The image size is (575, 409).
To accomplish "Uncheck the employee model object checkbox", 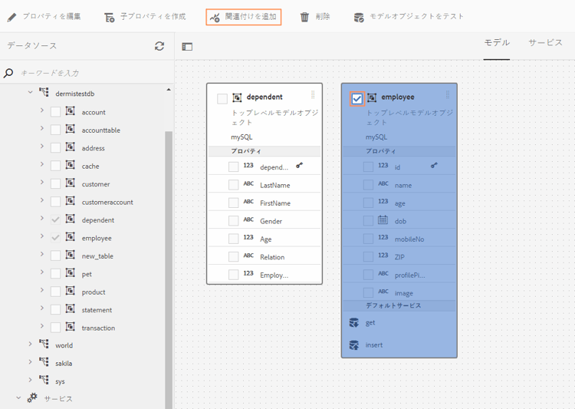I will [x=356, y=99].
